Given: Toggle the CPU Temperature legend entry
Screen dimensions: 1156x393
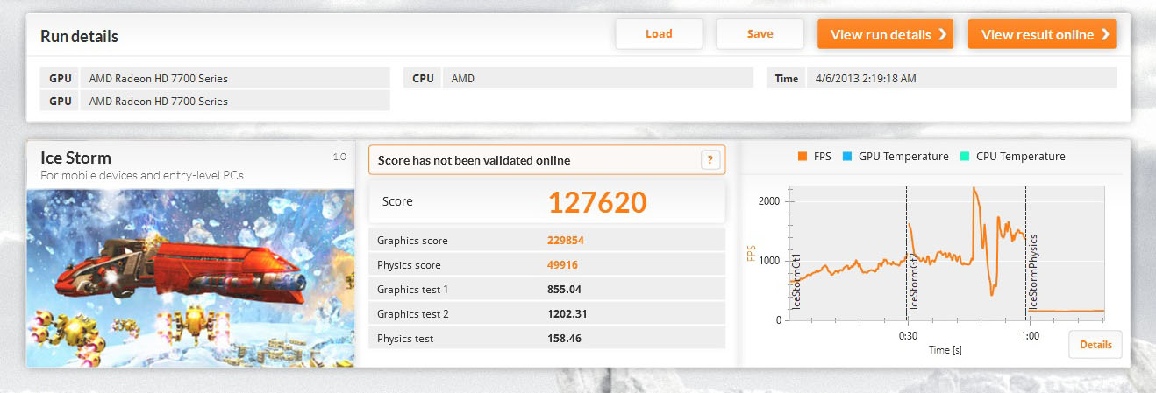Looking at the screenshot, I should click(1014, 157).
